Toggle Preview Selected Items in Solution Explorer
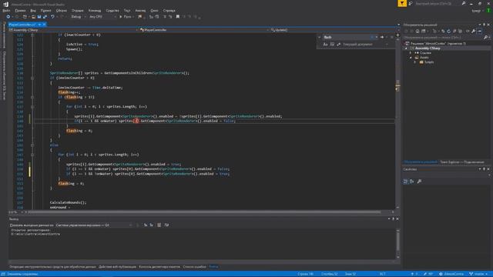The width and height of the screenshot is (493, 277). click(x=479, y=31)
